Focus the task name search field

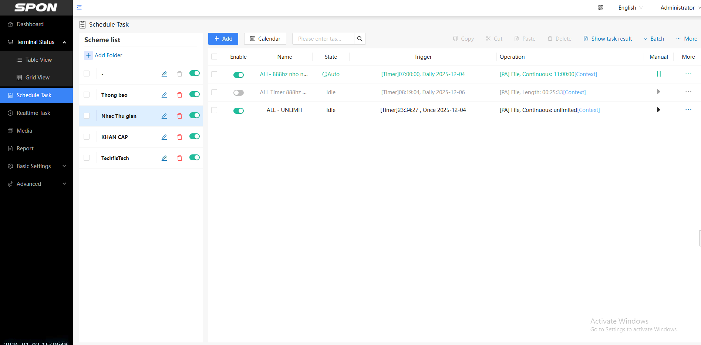(x=323, y=39)
